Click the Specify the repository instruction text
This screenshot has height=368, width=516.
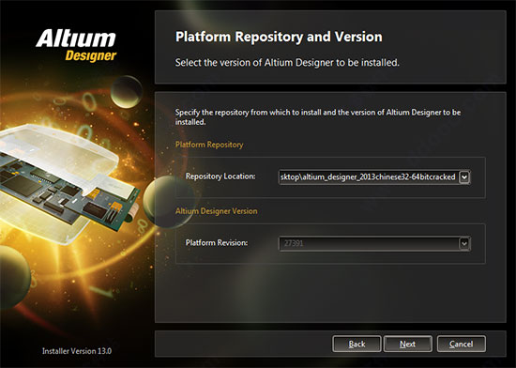point(318,116)
